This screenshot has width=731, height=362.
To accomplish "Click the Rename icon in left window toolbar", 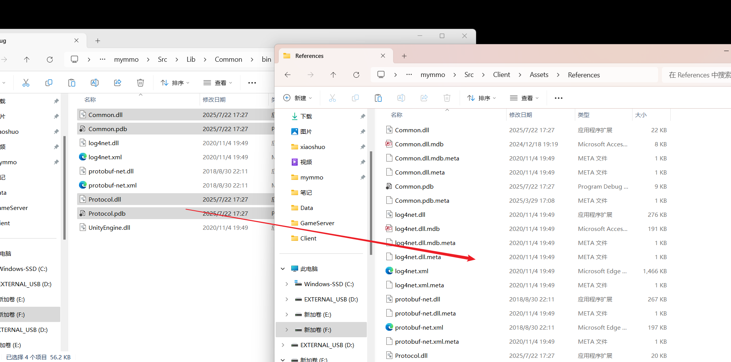I will [x=95, y=83].
